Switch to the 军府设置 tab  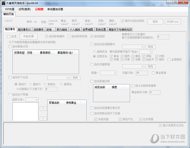101,29
